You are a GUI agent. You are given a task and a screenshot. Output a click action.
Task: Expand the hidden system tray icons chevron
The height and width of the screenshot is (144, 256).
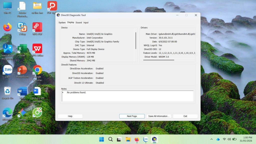[x=211, y=139]
